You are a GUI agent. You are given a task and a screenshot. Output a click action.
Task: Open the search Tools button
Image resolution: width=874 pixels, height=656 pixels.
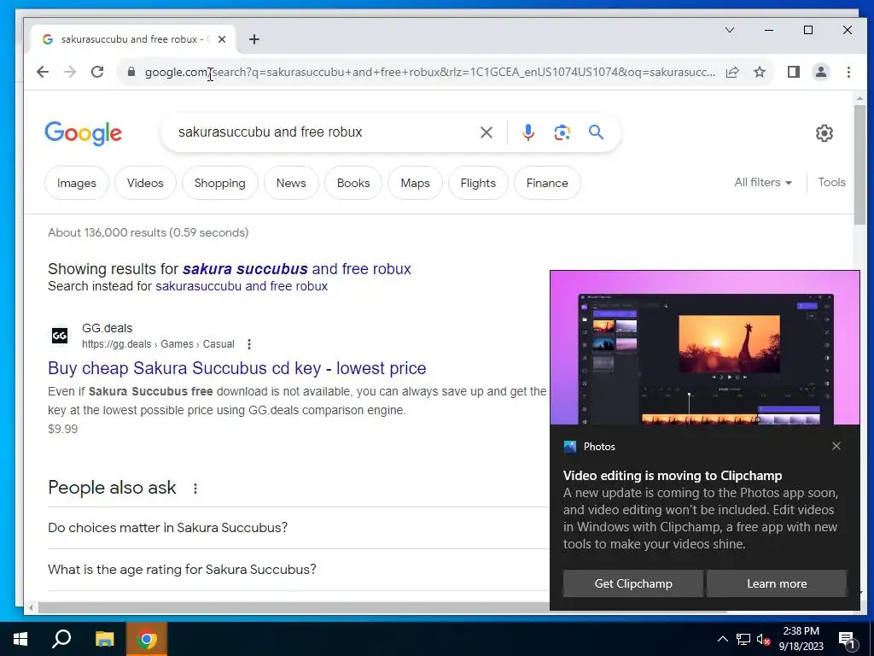831,183
